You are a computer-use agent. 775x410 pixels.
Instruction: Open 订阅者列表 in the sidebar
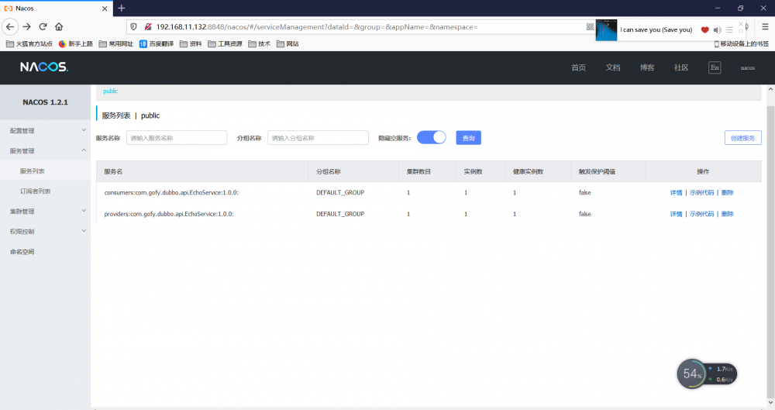tap(46, 191)
